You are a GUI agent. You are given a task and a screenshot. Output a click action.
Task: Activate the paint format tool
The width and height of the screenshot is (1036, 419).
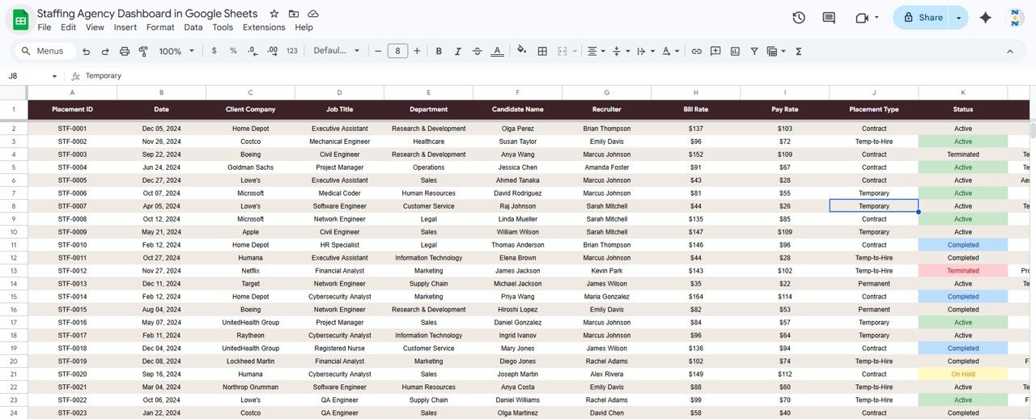(143, 51)
